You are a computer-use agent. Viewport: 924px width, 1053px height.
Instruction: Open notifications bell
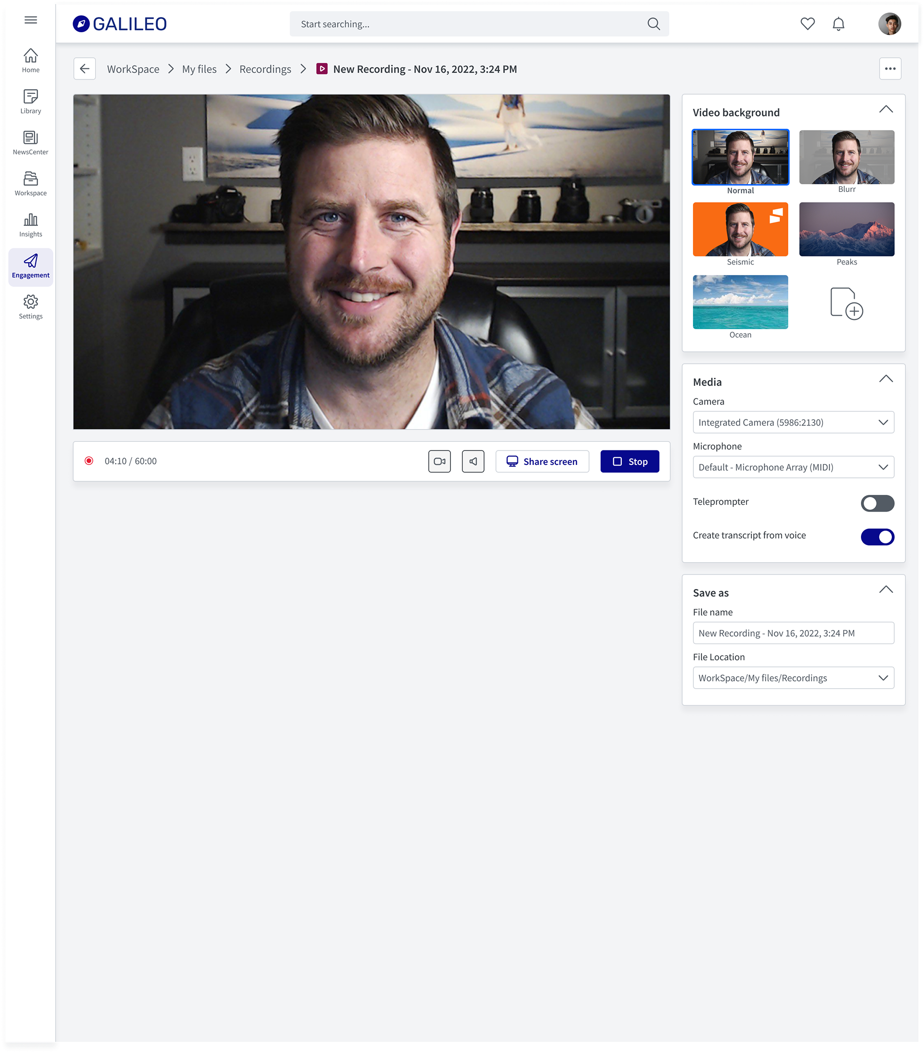pyautogui.click(x=838, y=24)
